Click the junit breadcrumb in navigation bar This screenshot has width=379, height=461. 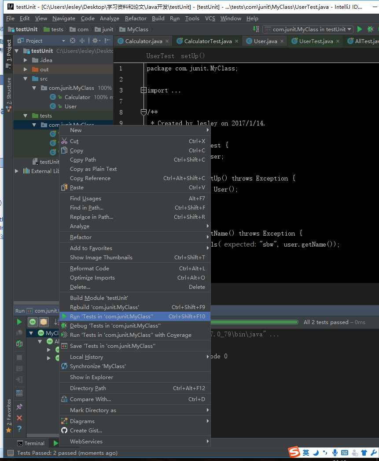coord(104,29)
